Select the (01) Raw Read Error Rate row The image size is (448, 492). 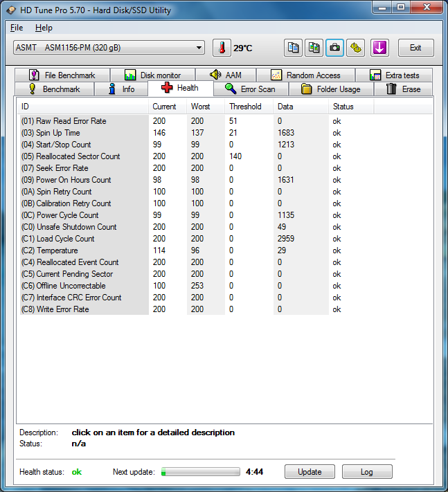[197, 121]
